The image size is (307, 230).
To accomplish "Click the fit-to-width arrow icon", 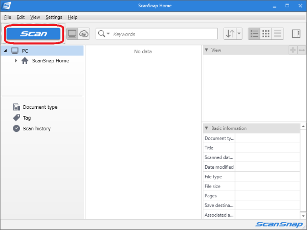I will tap(301, 50).
